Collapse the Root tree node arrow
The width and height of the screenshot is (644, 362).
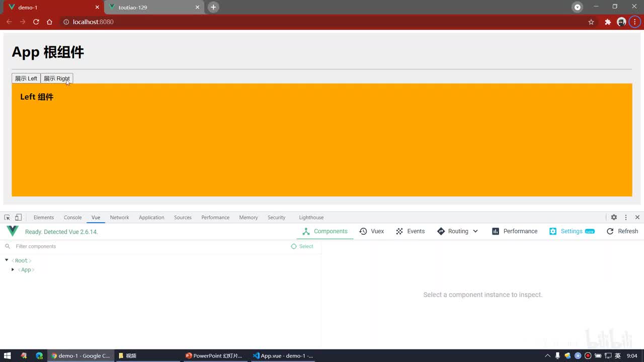click(x=7, y=260)
